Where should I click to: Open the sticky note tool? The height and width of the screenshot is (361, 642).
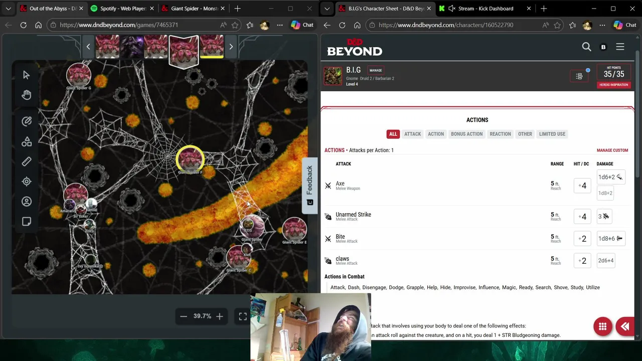(27, 222)
